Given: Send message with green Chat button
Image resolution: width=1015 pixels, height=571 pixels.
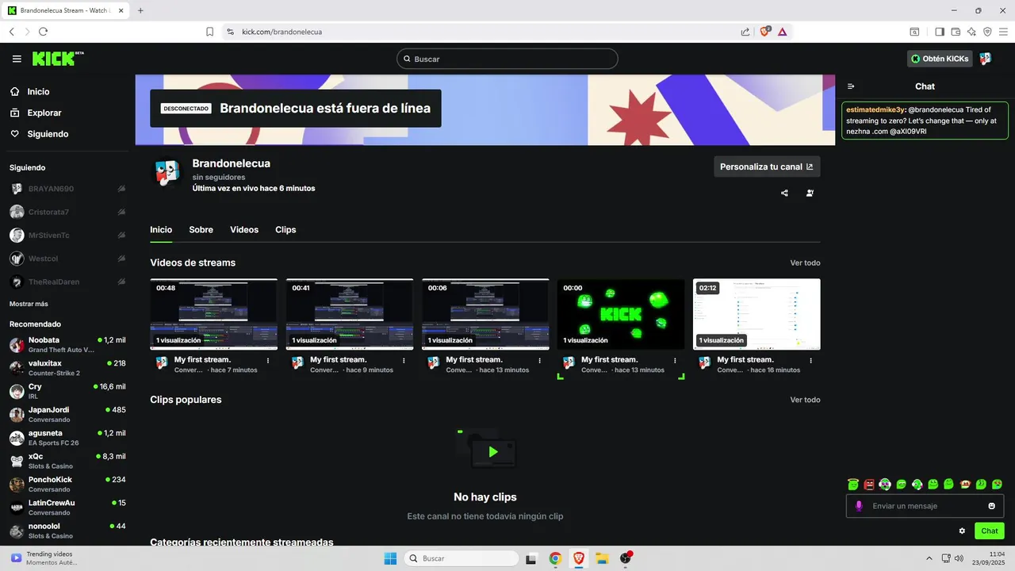Looking at the screenshot, I should [990, 531].
